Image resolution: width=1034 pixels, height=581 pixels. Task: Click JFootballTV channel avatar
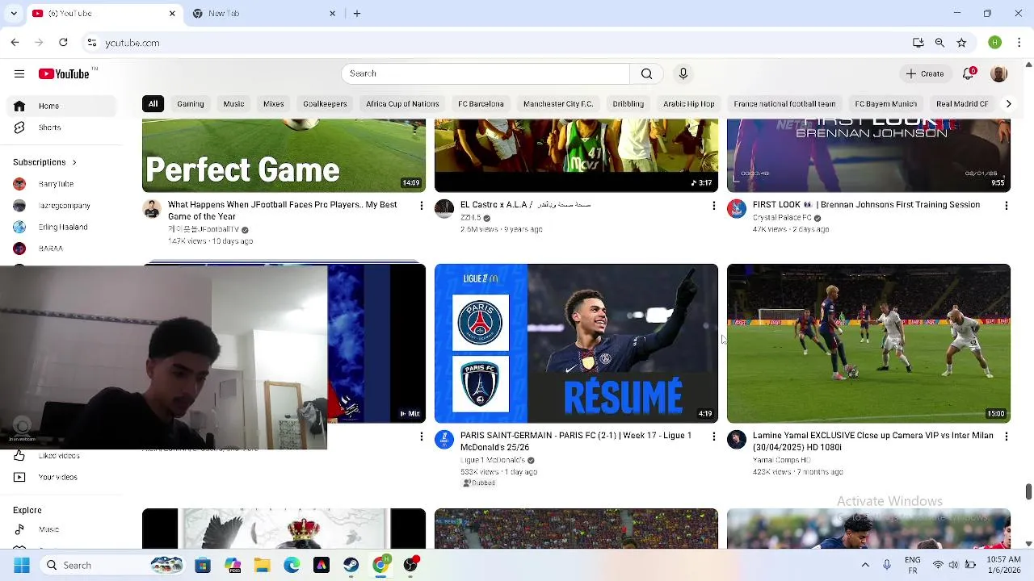click(152, 209)
